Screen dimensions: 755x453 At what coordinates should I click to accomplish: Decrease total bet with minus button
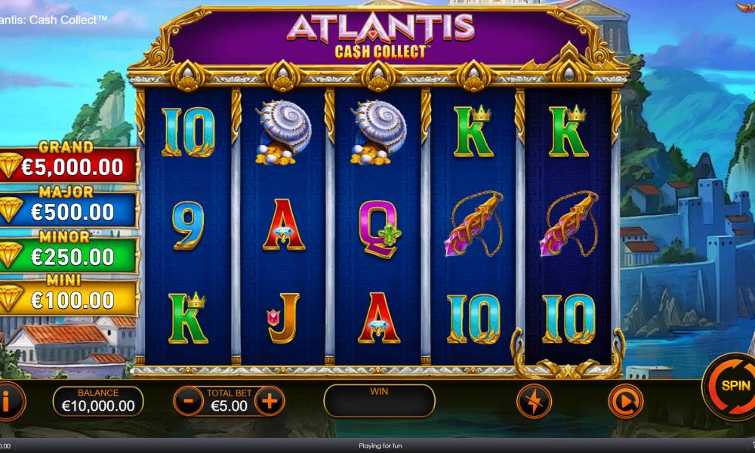pyautogui.click(x=188, y=401)
